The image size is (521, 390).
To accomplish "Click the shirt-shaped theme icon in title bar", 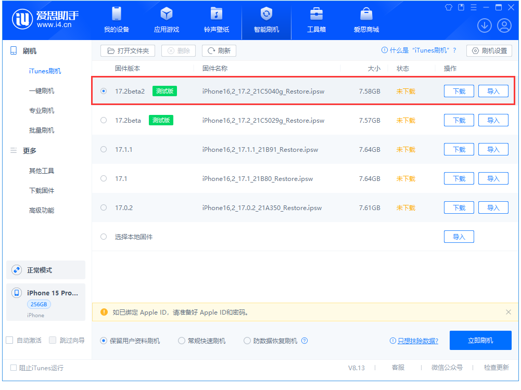I will pyautogui.click(x=448, y=7).
